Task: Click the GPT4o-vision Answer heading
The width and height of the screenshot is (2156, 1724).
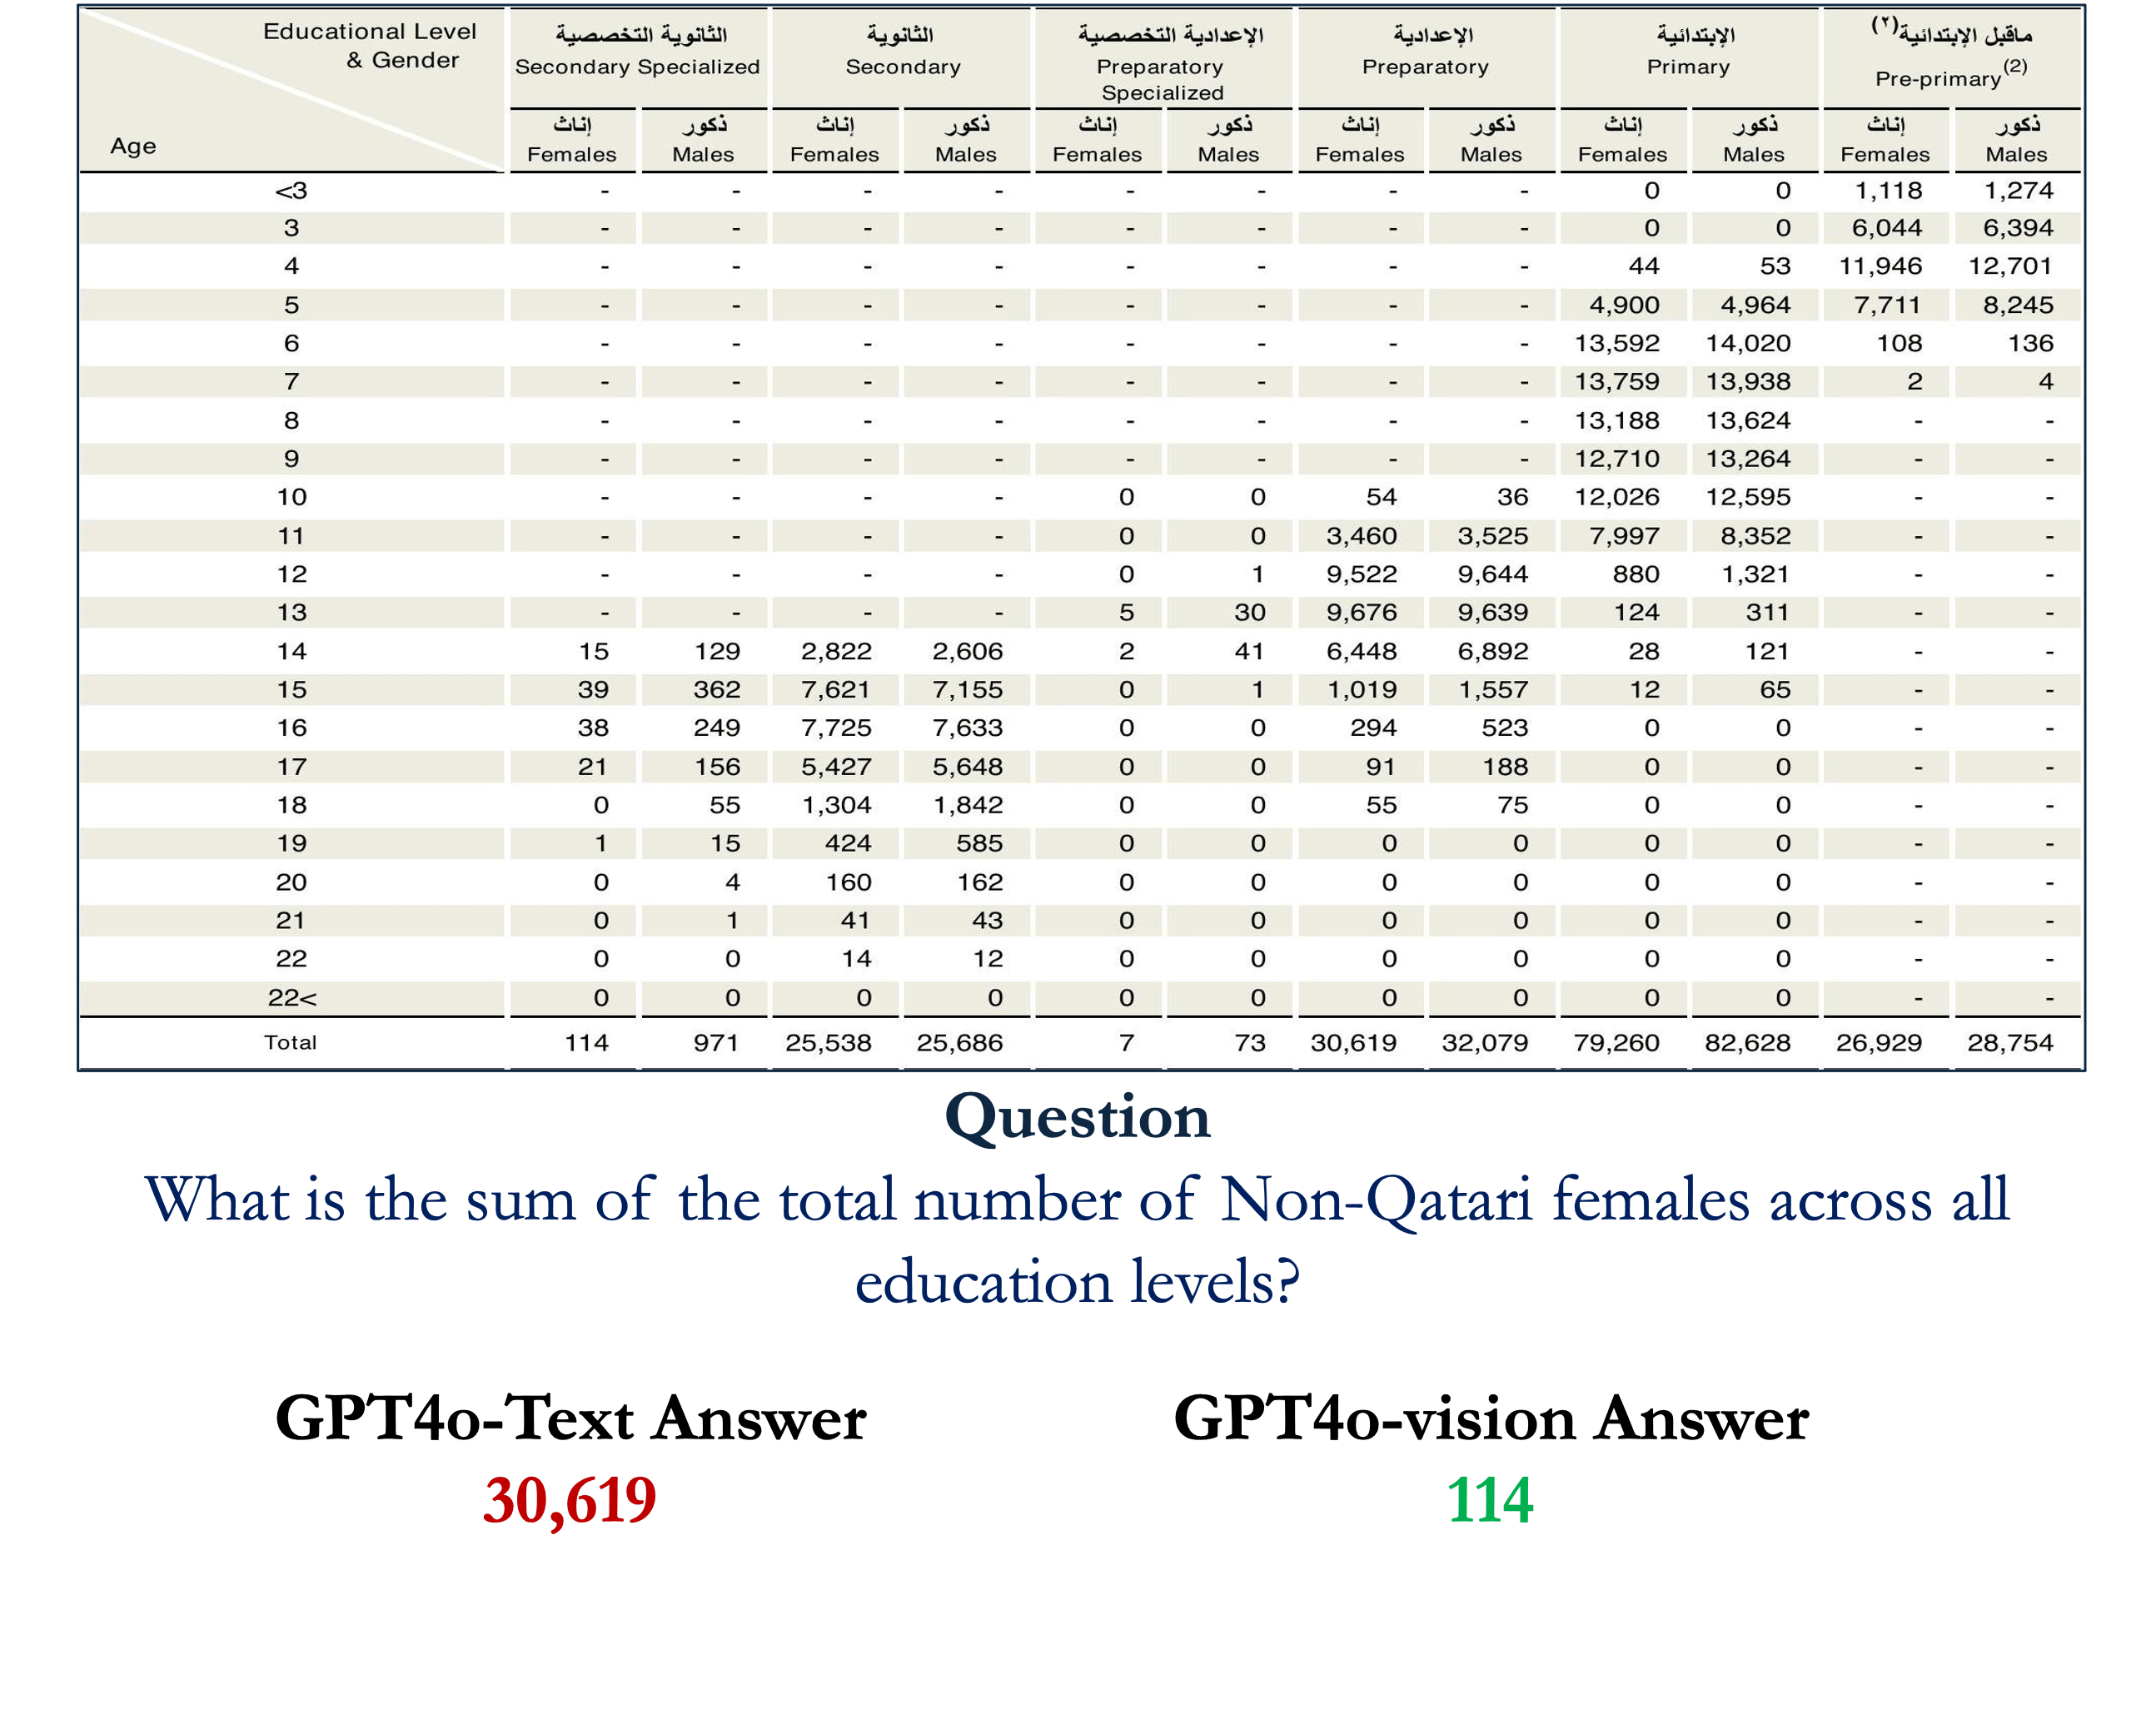Action: (x=1490, y=1417)
